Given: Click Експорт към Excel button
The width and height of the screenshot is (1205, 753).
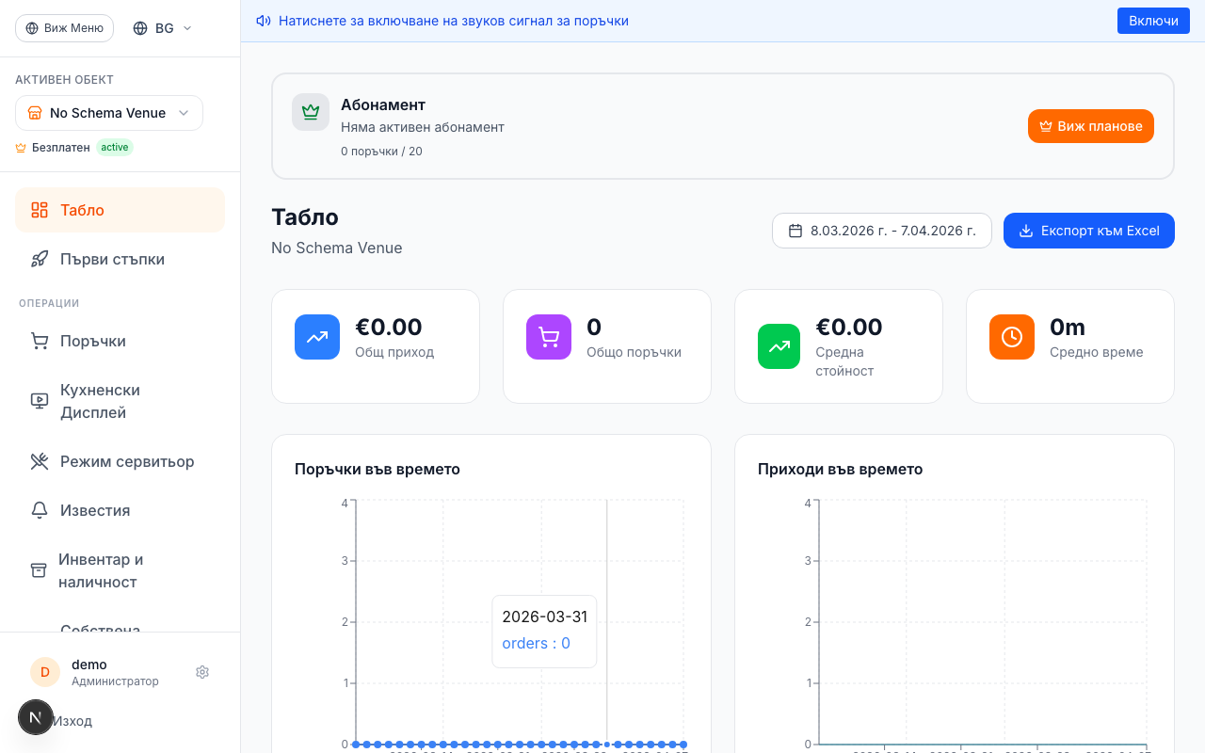Looking at the screenshot, I should [1088, 231].
